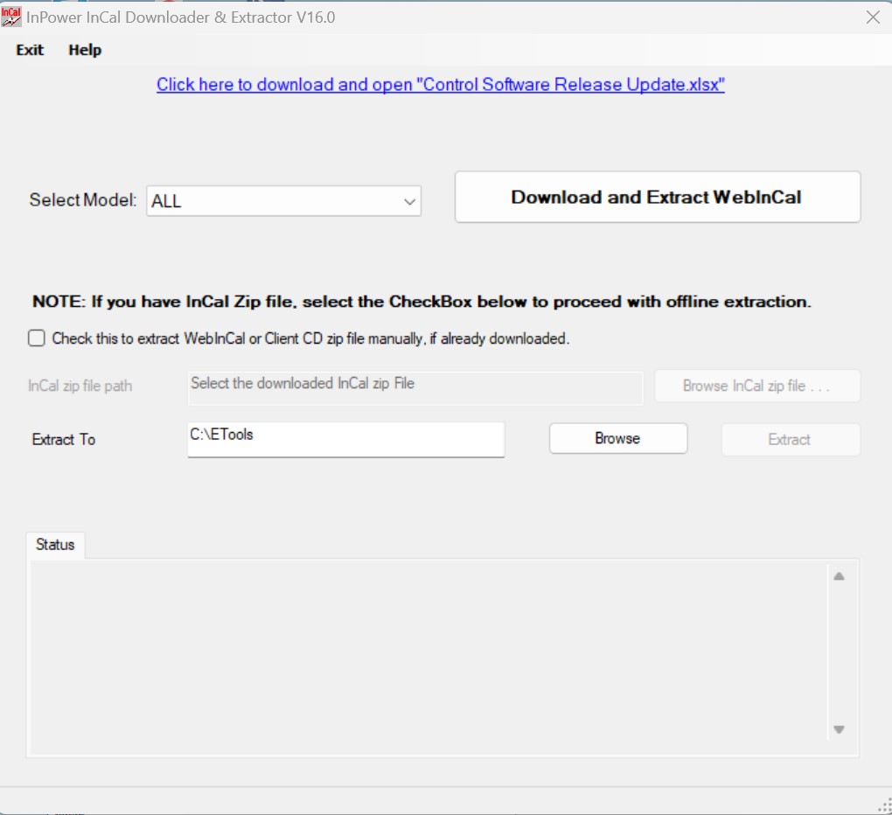Viewport: 892px width, 815px height.
Task: Click the Browse button for extract folder
Action: 618,438
